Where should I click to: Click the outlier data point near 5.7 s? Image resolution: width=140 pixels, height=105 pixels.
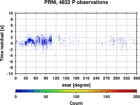[120, 26]
